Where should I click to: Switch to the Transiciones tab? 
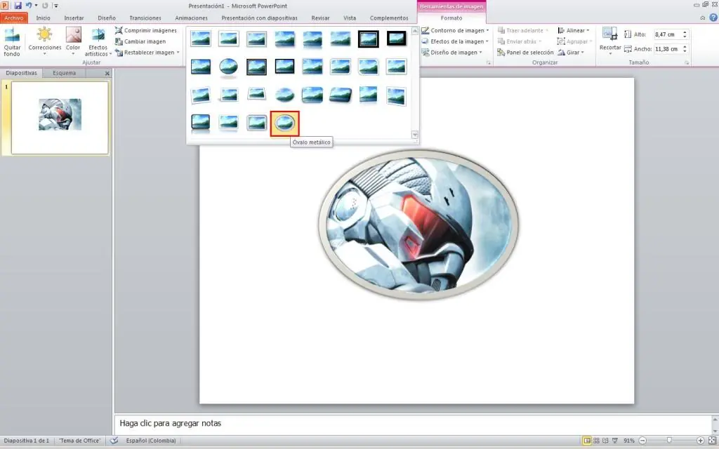click(145, 18)
